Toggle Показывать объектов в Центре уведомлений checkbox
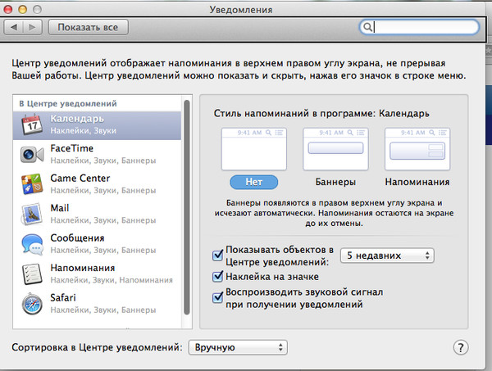492x371 pixels. [218, 256]
